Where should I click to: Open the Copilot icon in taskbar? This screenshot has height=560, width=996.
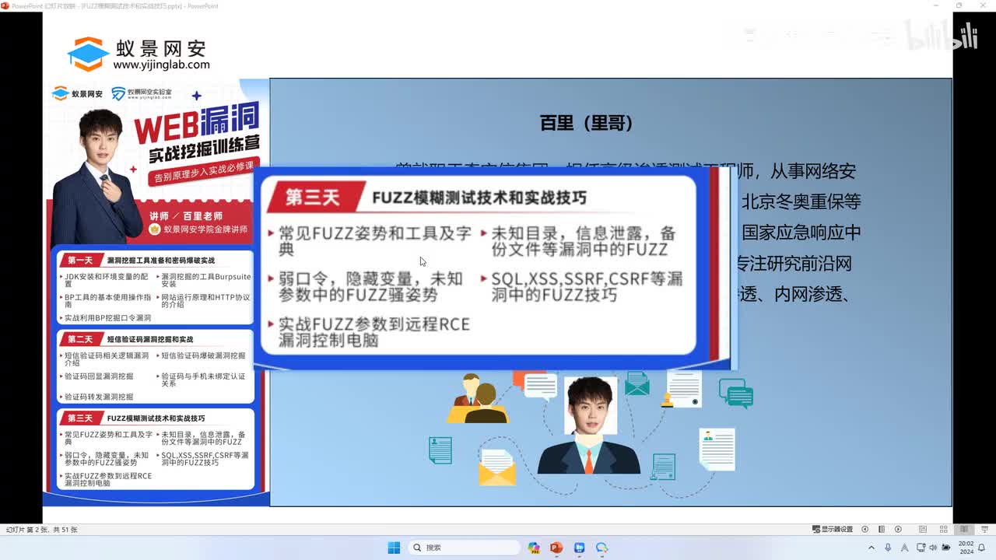[x=534, y=548]
